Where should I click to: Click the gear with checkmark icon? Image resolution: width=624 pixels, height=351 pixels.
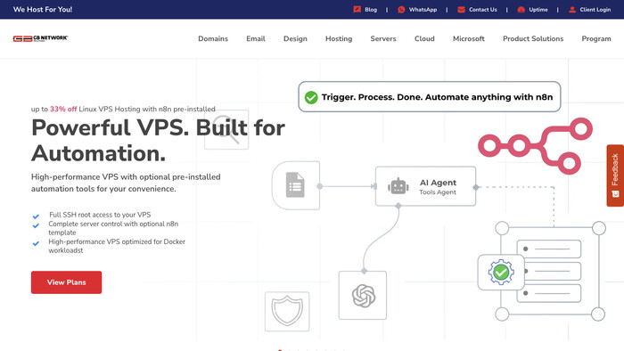pos(501,273)
